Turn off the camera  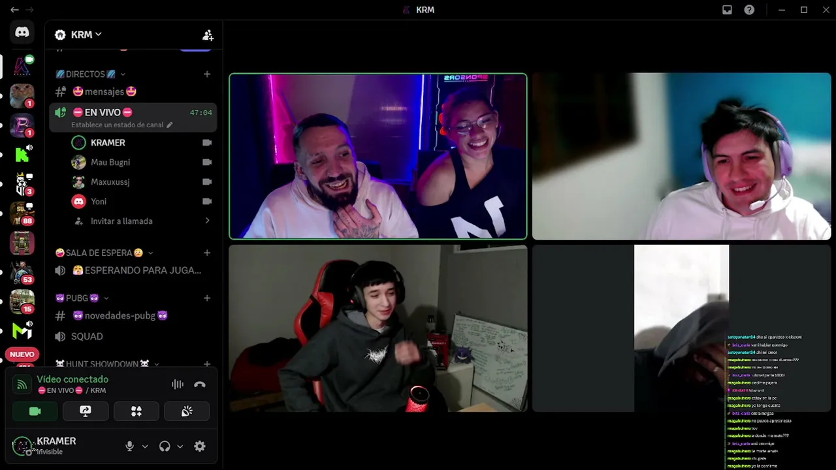point(35,411)
